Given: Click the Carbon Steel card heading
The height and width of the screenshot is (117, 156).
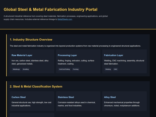Looking at the screenshot, I should (x=18, y=97).
